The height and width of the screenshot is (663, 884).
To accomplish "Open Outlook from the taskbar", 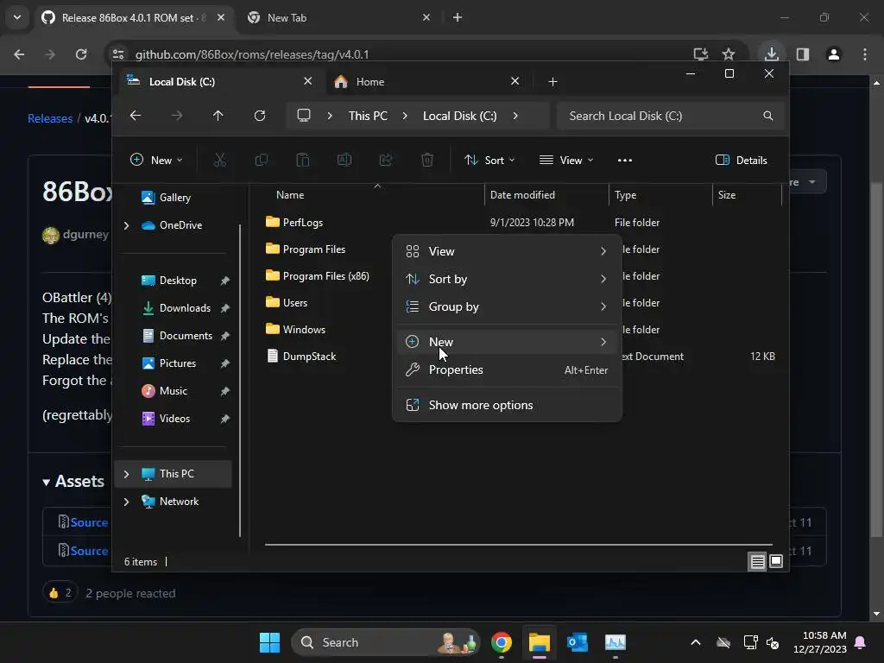I will click(x=578, y=642).
